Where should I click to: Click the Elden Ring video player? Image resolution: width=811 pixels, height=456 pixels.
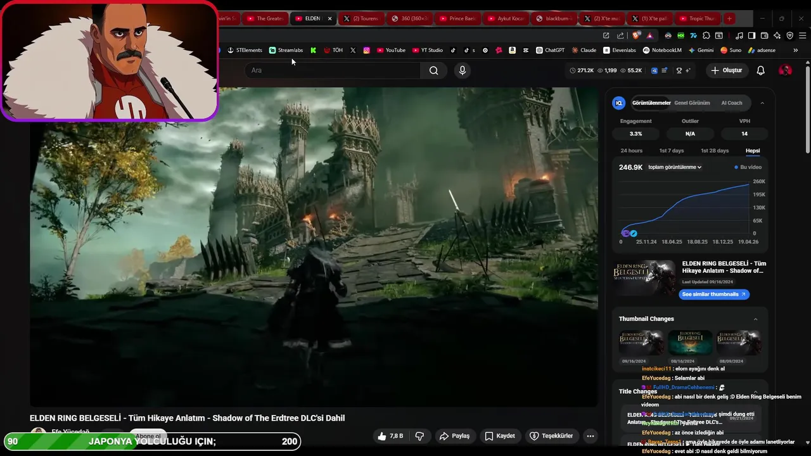[x=314, y=247]
